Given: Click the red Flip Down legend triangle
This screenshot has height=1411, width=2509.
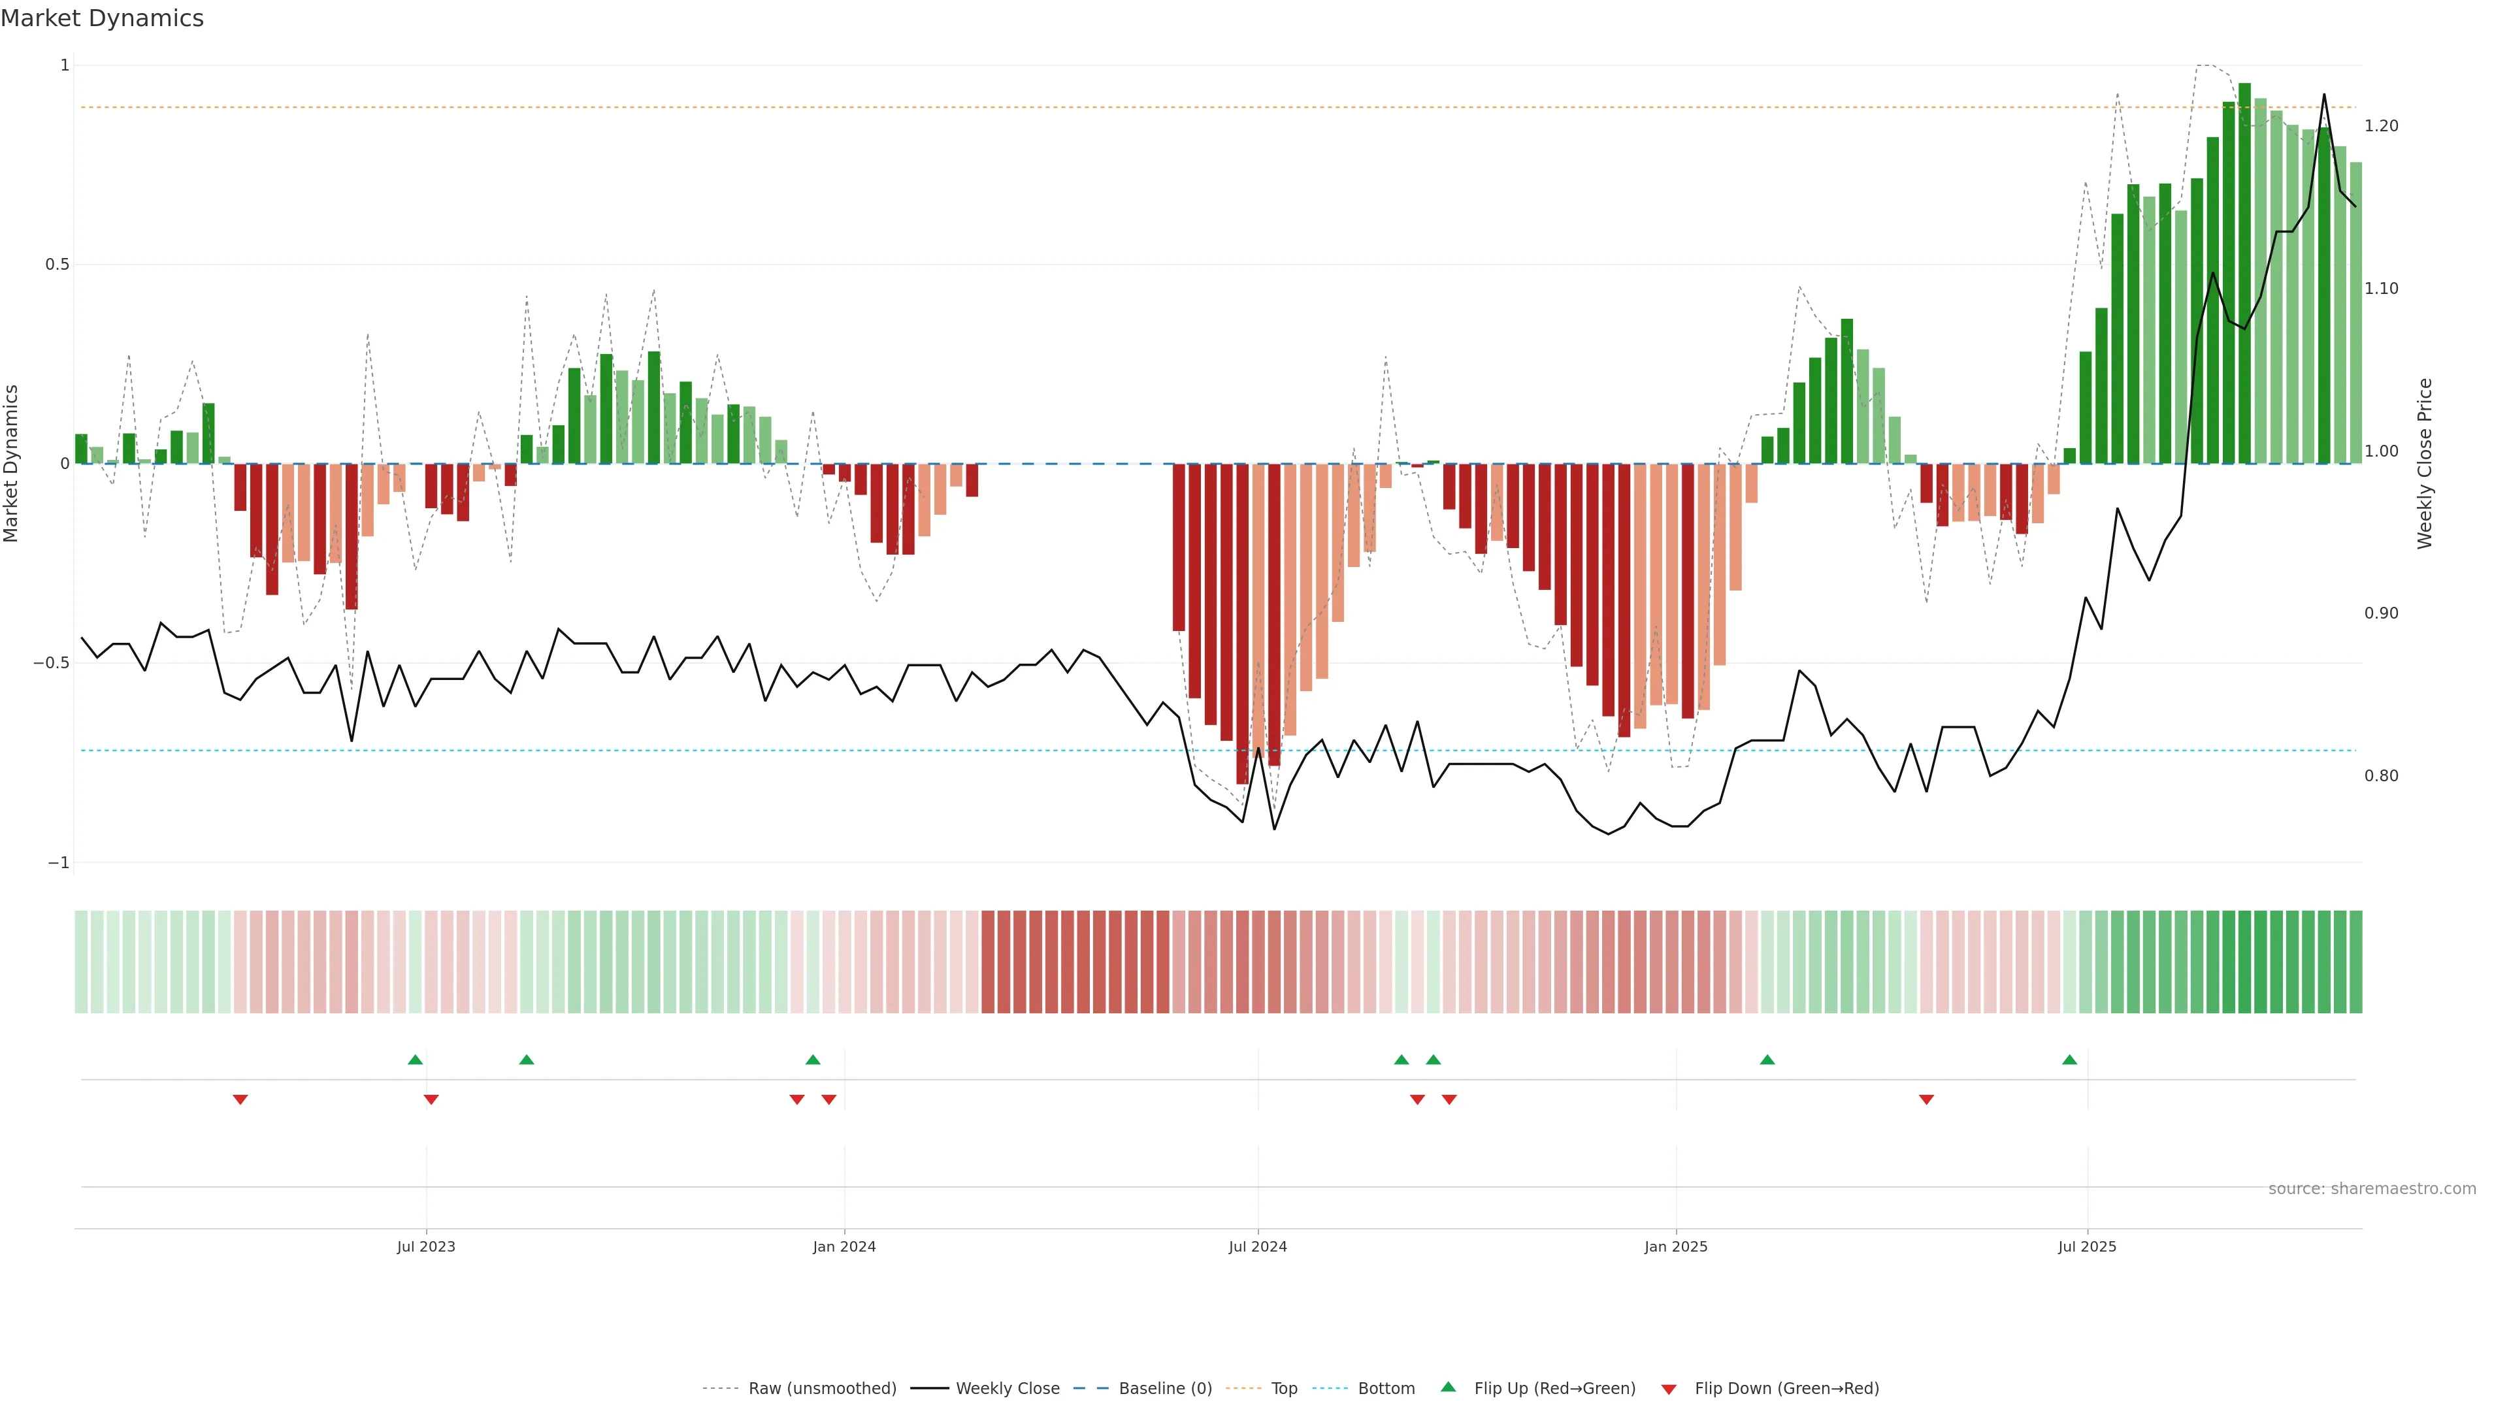Looking at the screenshot, I should 1669,1389.
